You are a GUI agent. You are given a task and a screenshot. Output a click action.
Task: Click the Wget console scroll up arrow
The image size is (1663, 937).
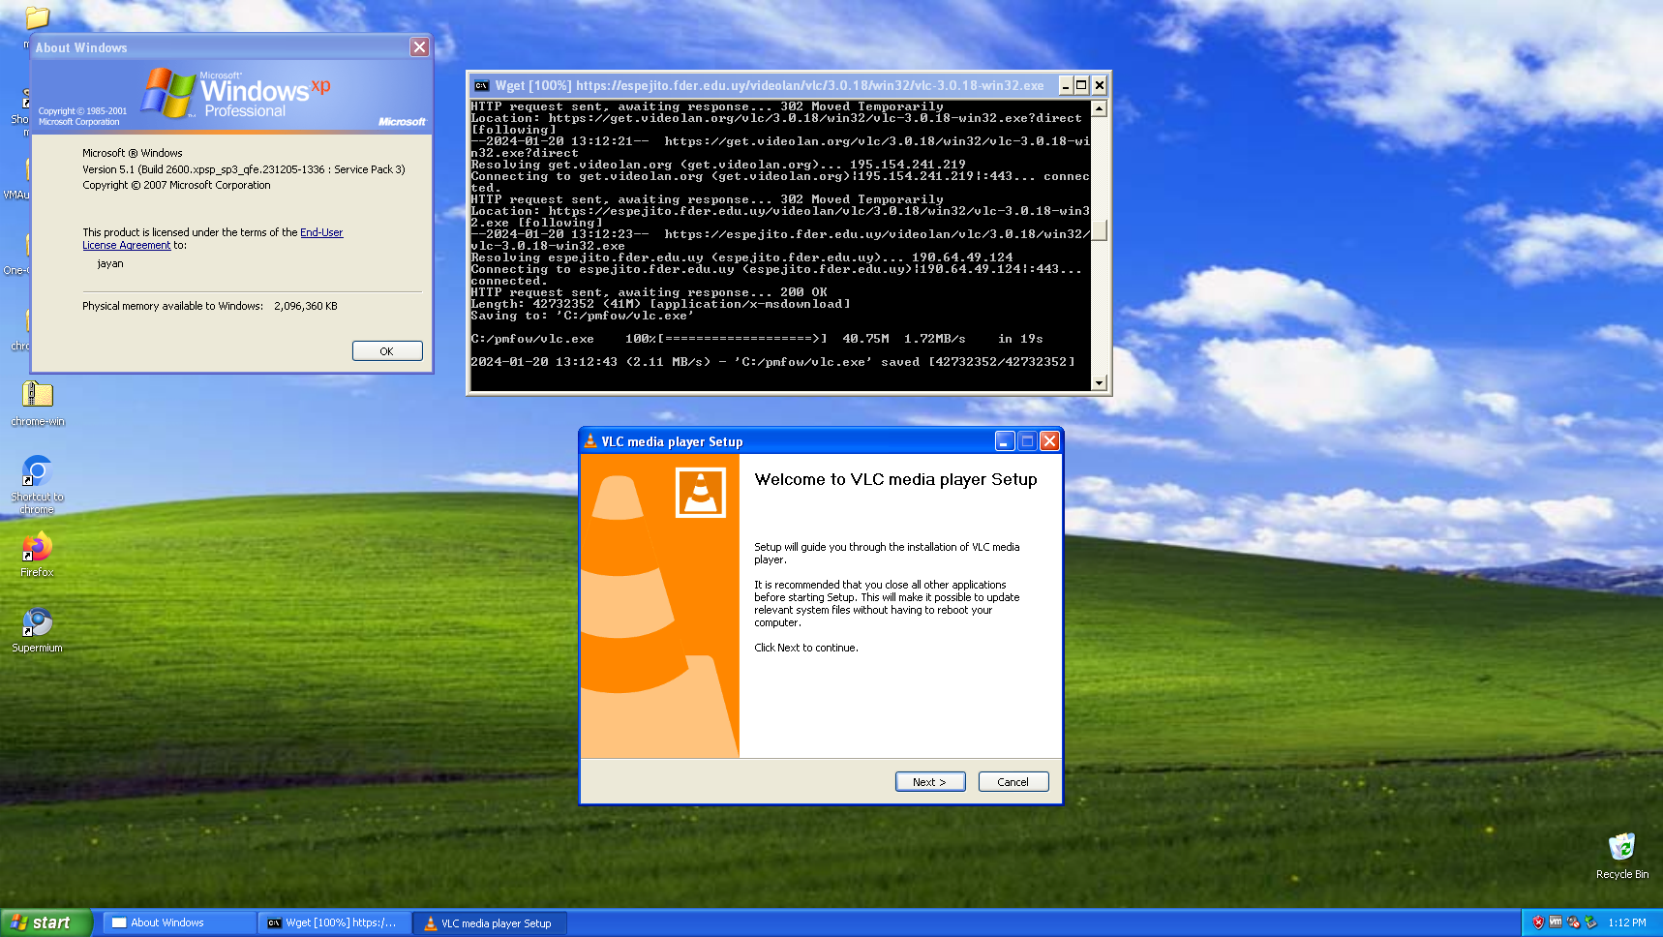coord(1099,108)
